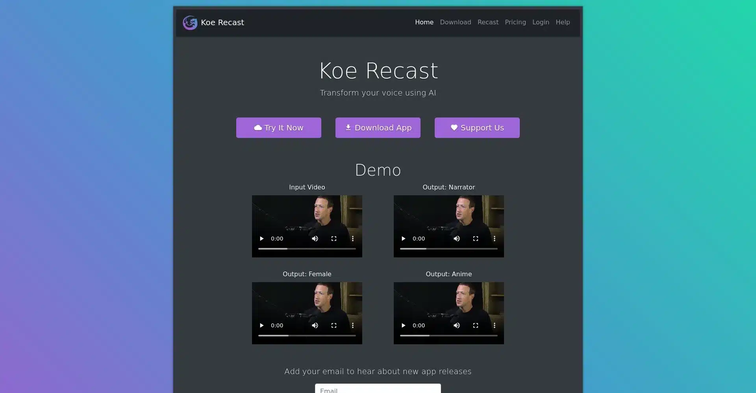756x393 pixels.
Task: Enter fullscreen on the Female output video
Action: [334, 325]
